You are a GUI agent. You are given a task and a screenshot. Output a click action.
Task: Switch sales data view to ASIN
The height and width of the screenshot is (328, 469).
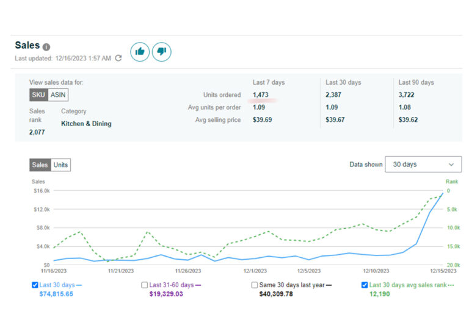58,94
